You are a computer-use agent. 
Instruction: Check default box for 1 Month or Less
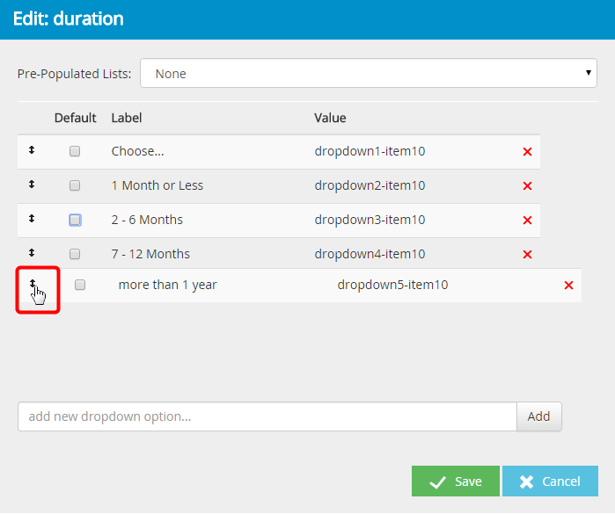[x=75, y=185]
